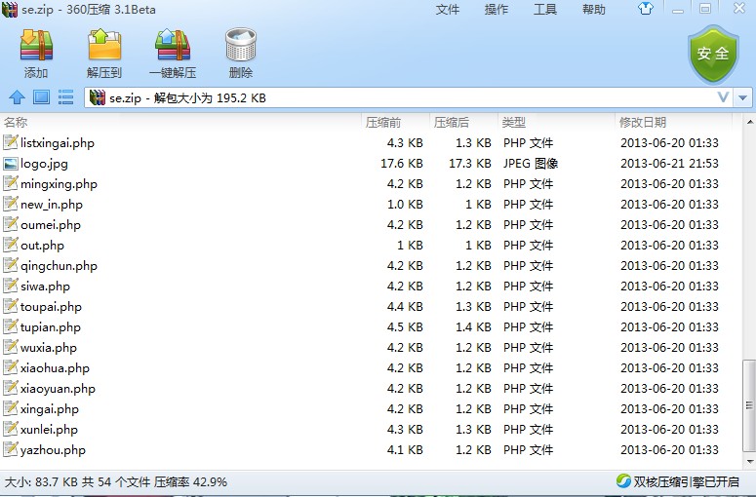
Task: Click the 17.6 KB size of logo.jpg
Action: [402, 164]
